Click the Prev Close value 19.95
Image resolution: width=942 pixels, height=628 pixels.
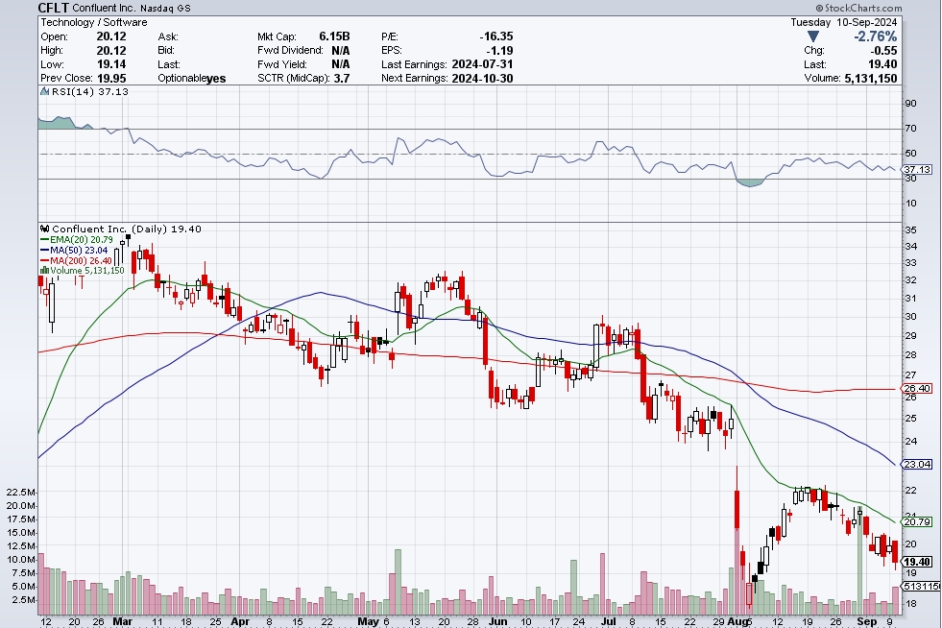coord(111,78)
